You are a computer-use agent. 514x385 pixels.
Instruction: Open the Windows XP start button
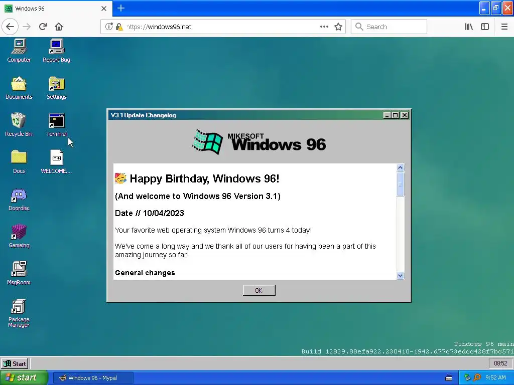pyautogui.click(x=24, y=377)
